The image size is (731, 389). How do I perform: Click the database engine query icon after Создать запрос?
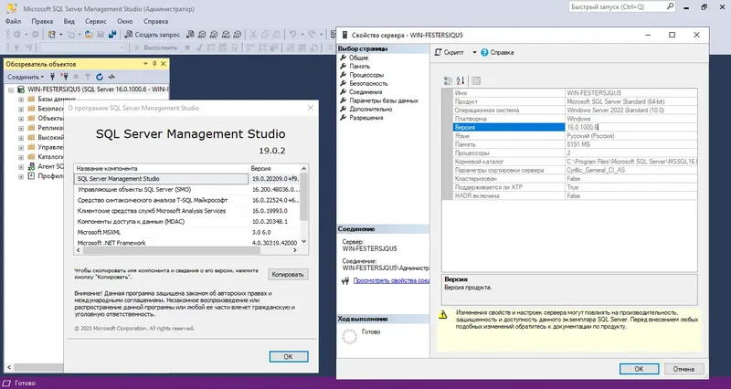click(x=190, y=35)
